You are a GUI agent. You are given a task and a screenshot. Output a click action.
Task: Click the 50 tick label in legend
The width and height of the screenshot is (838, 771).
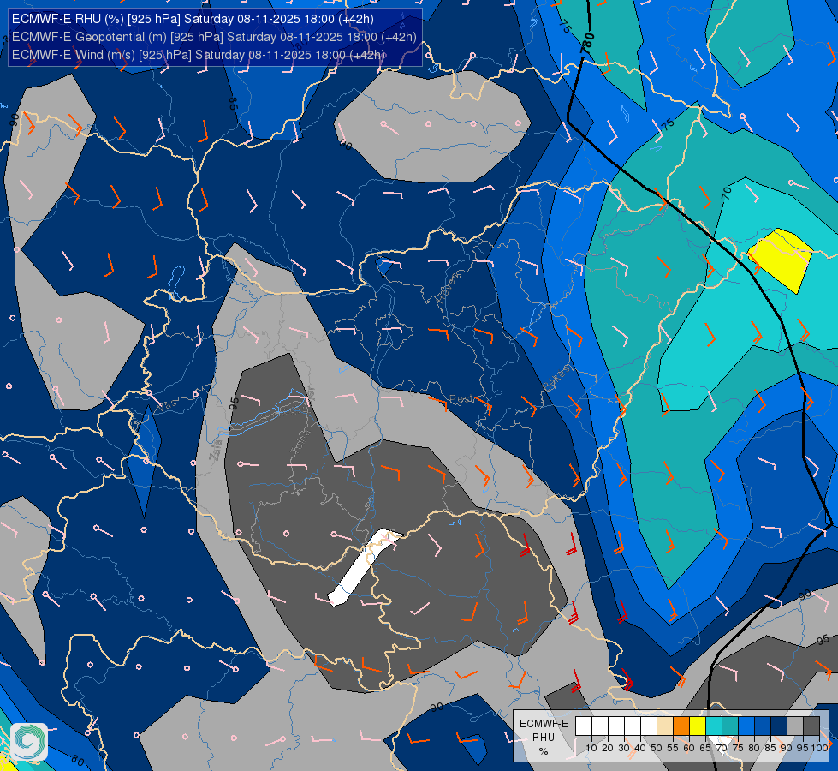657,748
